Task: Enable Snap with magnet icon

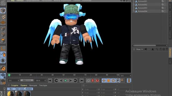Action: click(x=3, y=69)
